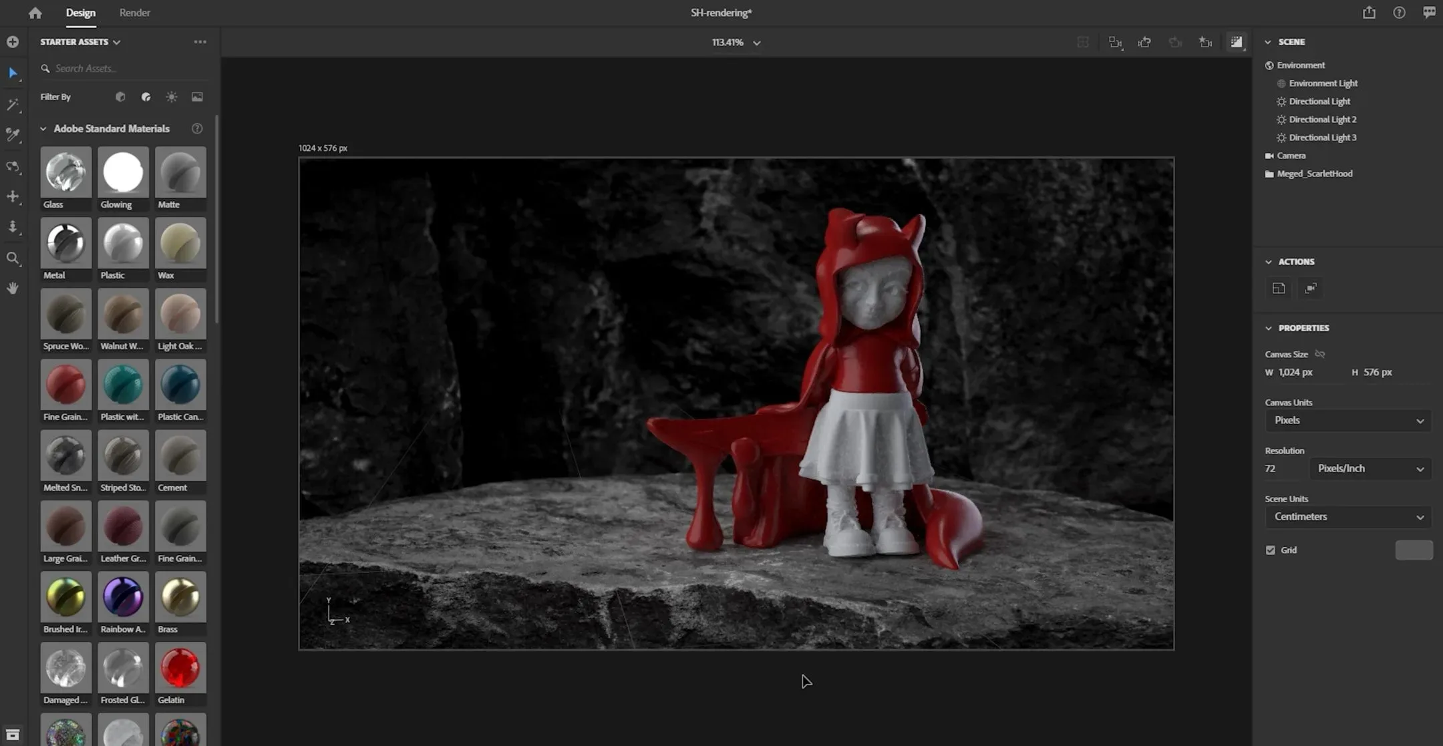Select the Magic Wand tool
The width and height of the screenshot is (1443, 746).
[x=13, y=104]
